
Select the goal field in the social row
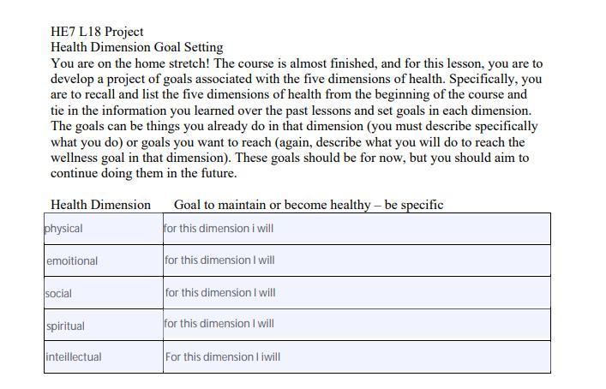click(x=356, y=293)
